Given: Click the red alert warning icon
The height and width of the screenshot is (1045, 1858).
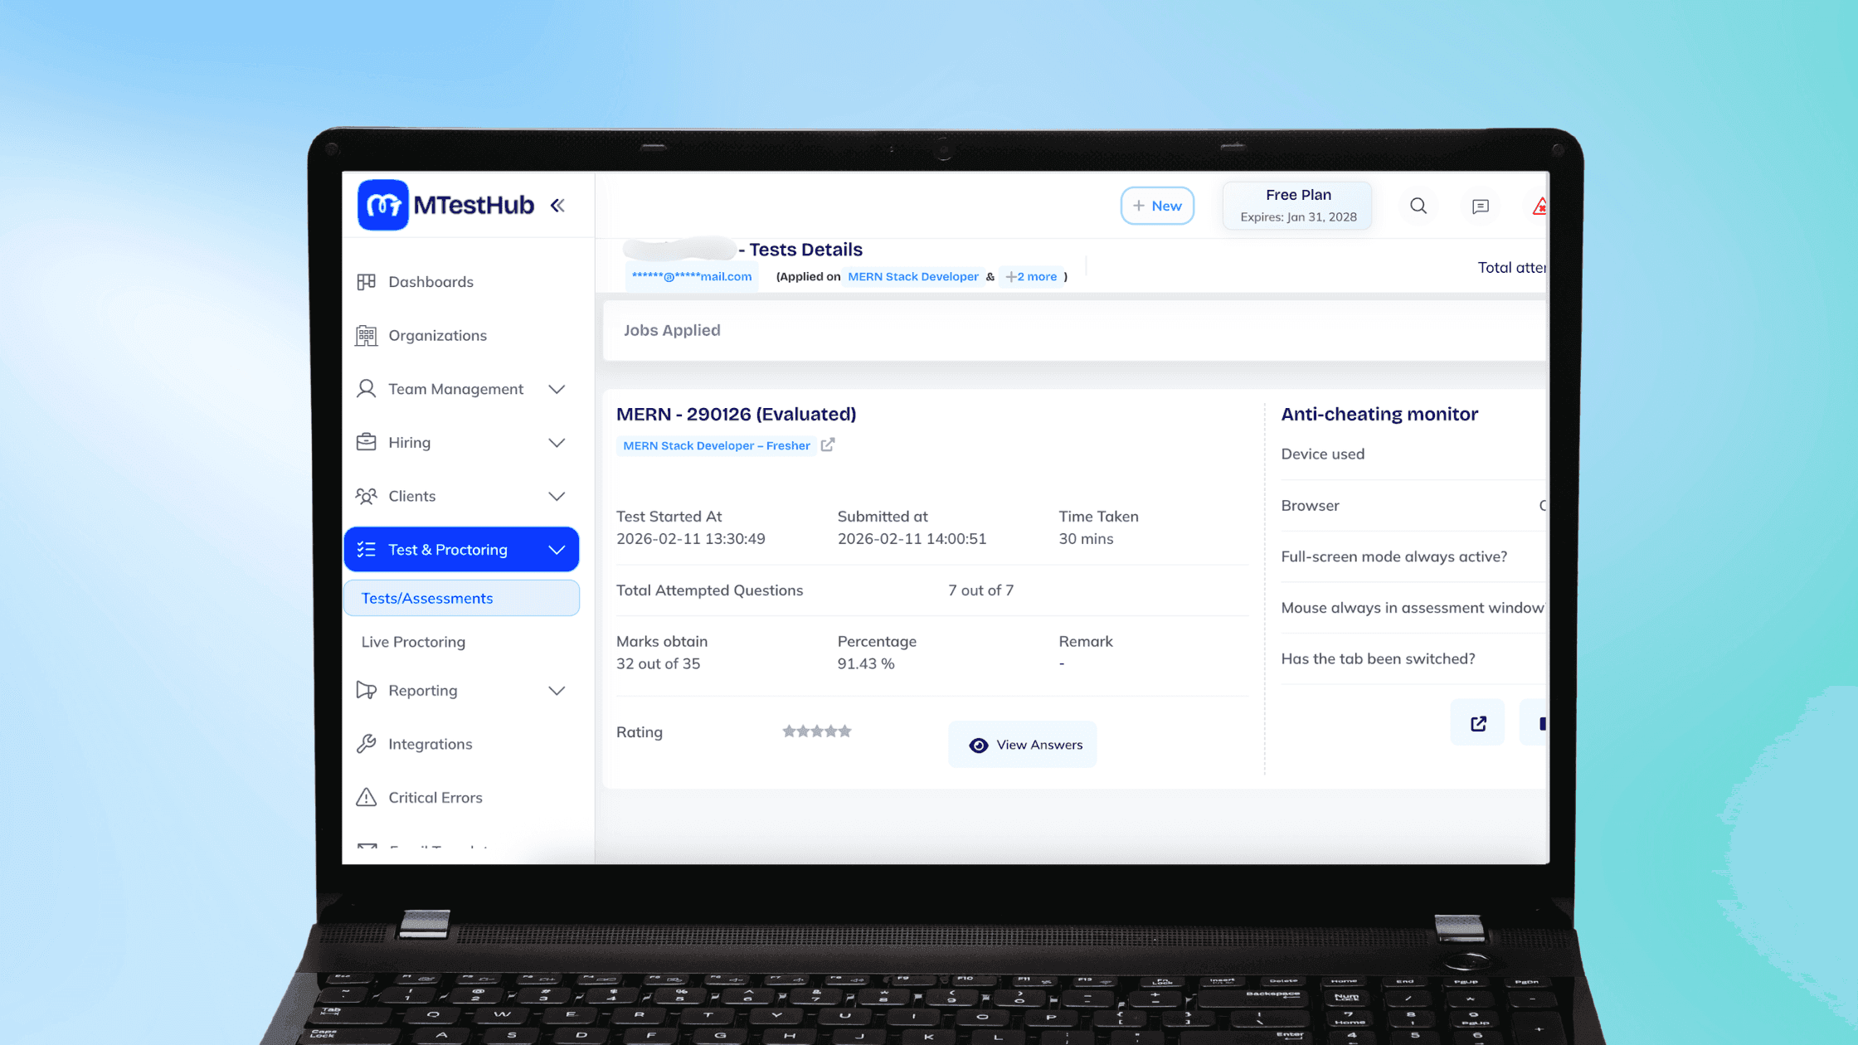Looking at the screenshot, I should 1539,207.
